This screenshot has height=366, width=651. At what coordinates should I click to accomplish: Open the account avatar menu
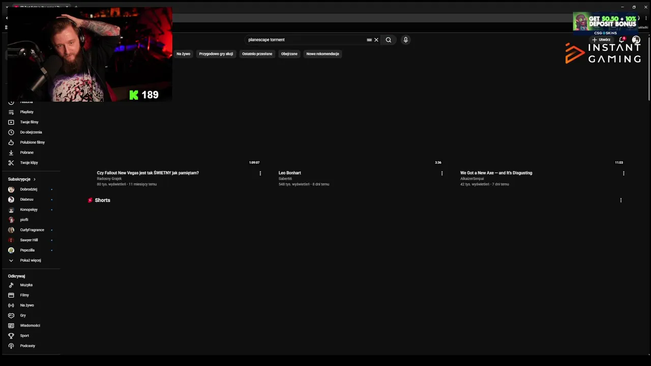tap(636, 40)
